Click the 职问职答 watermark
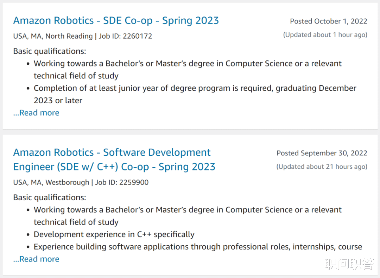This screenshot has width=380, height=278. (349, 264)
